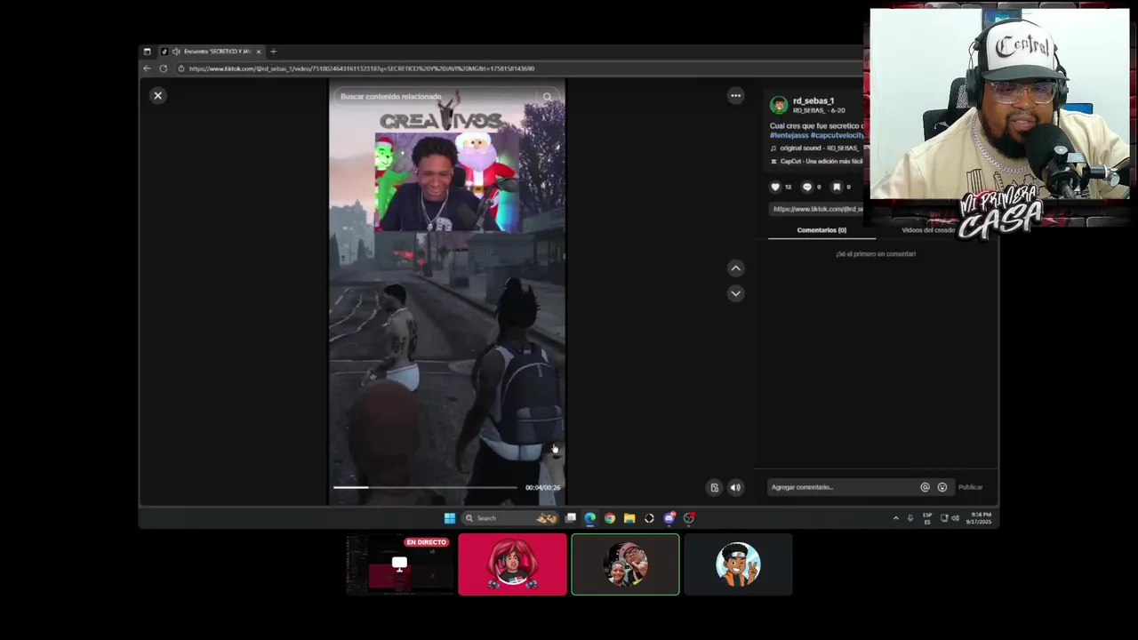This screenshot has height=640, width=1138.
Task: Switch the ESP ES keyboard language indicator
Action: (x=927, y=518)
